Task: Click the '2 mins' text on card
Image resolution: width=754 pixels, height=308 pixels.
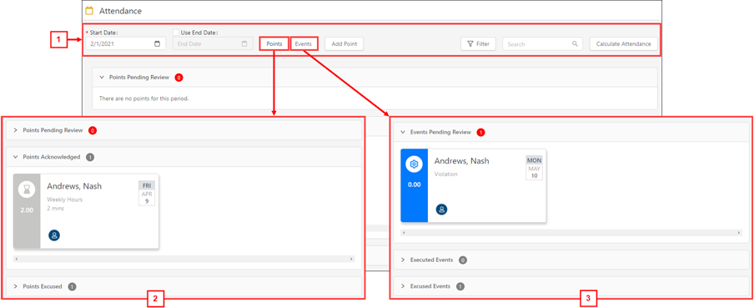Action: pos(55,209)
